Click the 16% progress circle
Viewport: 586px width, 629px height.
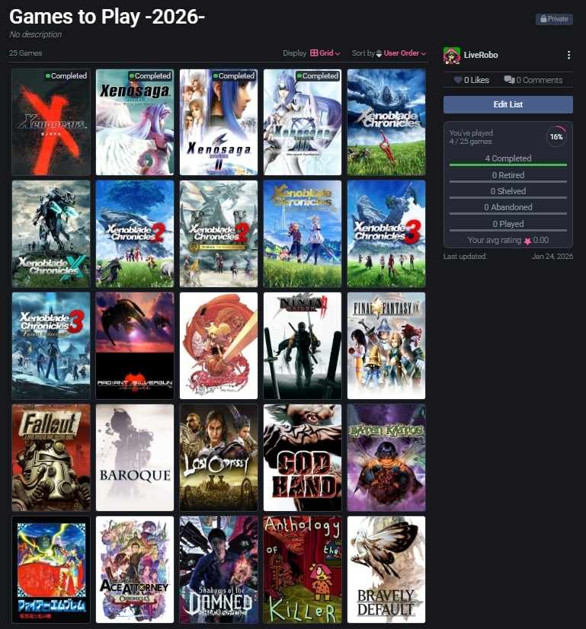(x=556, y=137)
